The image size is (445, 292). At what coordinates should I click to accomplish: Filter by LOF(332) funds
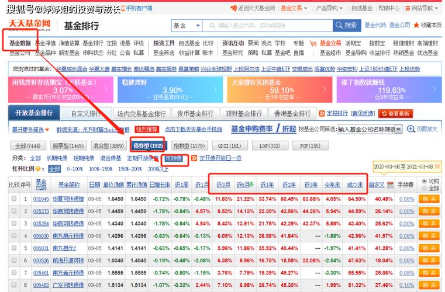coord(270,146)
